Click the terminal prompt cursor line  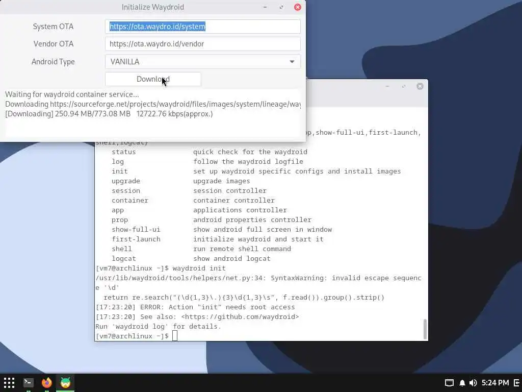pyautogui.click(x=137, y=336)
